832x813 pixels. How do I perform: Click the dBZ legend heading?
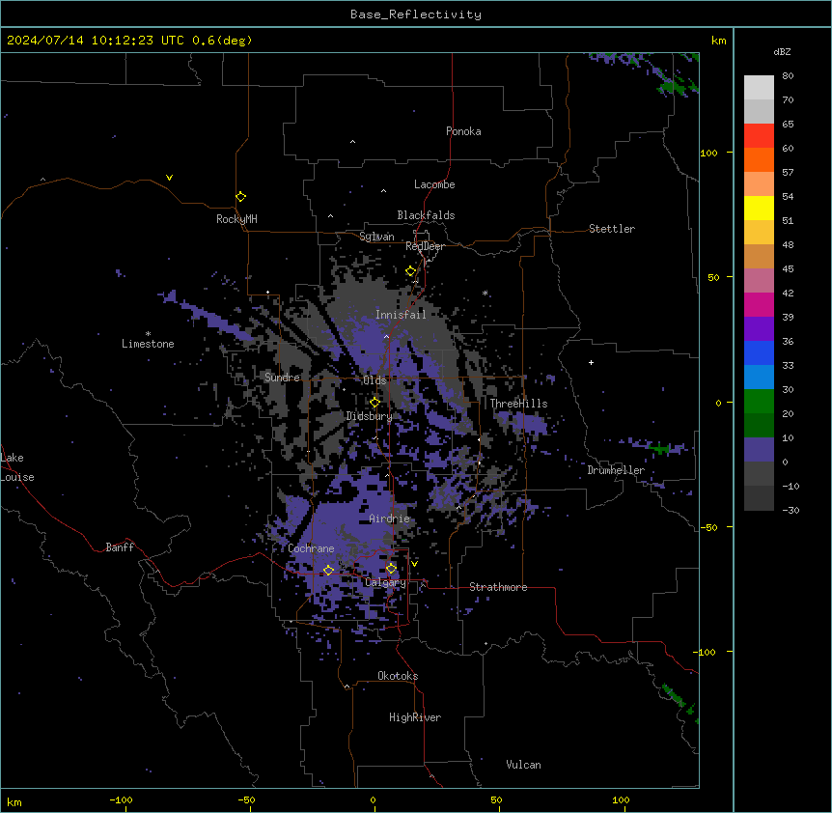(x=782, y=51)
